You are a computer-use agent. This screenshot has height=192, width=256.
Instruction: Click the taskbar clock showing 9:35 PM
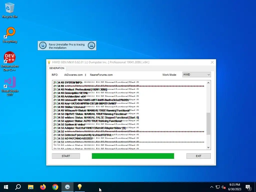click(x=234, y=187)
